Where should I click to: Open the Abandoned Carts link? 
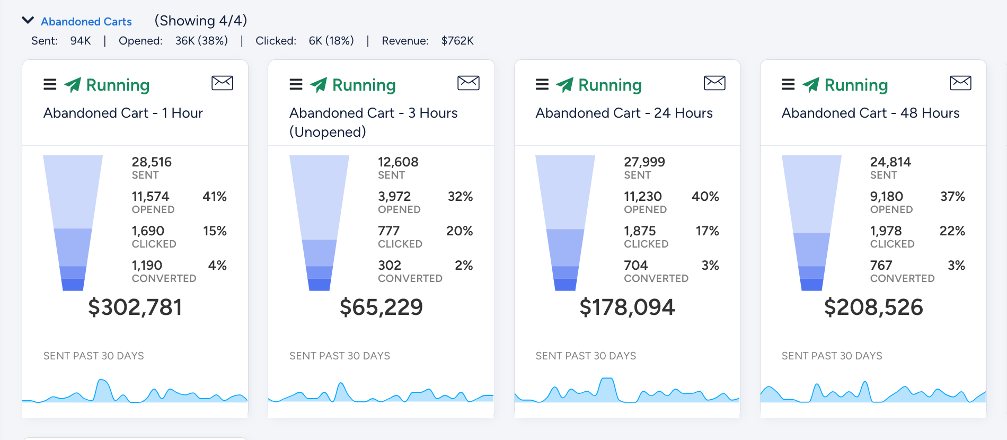[x=86, y=22]
